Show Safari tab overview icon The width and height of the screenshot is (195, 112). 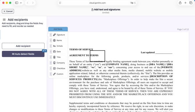[x=191, y=3]
